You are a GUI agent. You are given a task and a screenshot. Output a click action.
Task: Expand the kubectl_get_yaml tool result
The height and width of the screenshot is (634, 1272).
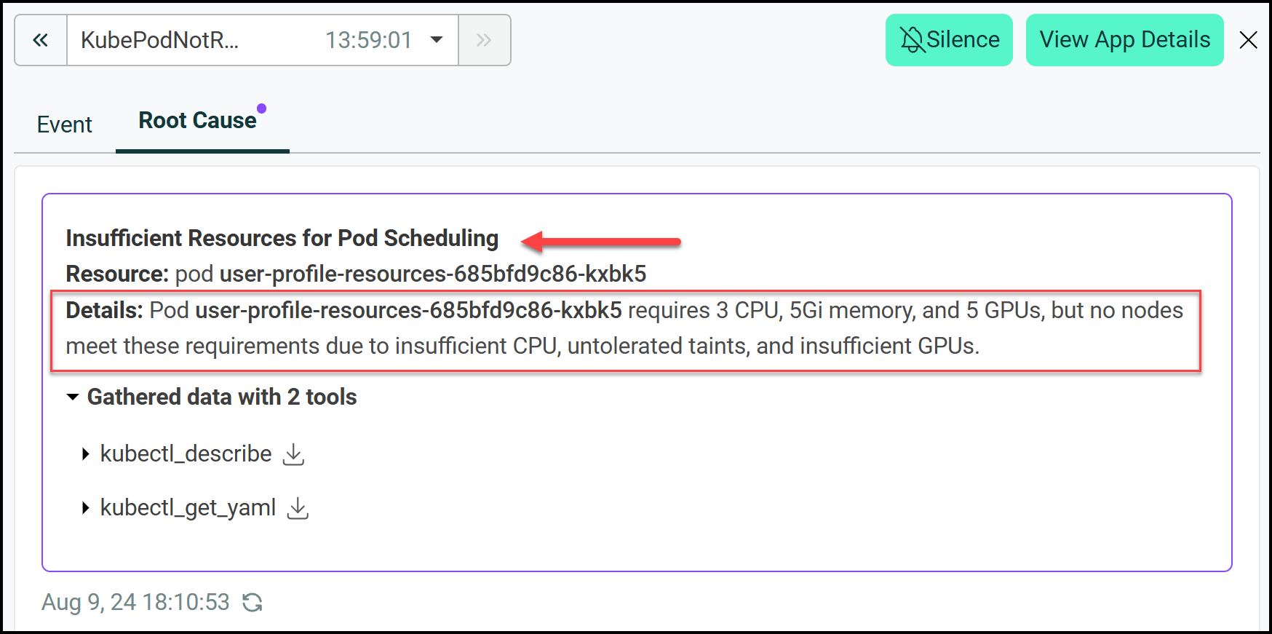[86, 508]
